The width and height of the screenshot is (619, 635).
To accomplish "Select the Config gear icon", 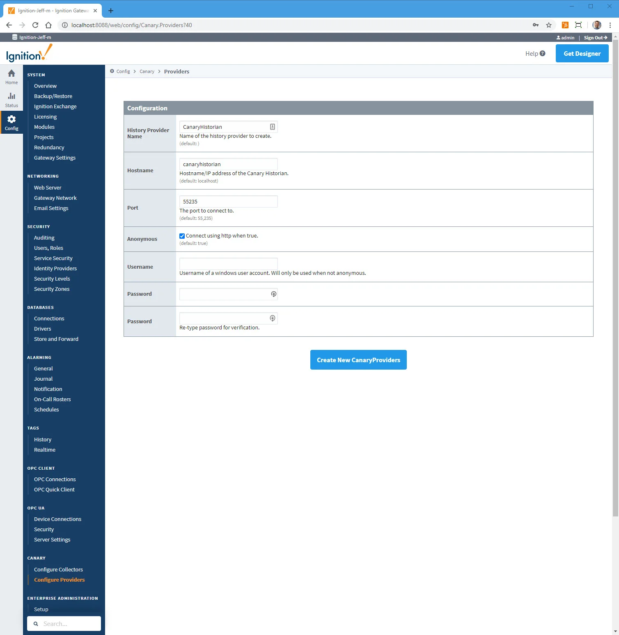I will 11,119.
